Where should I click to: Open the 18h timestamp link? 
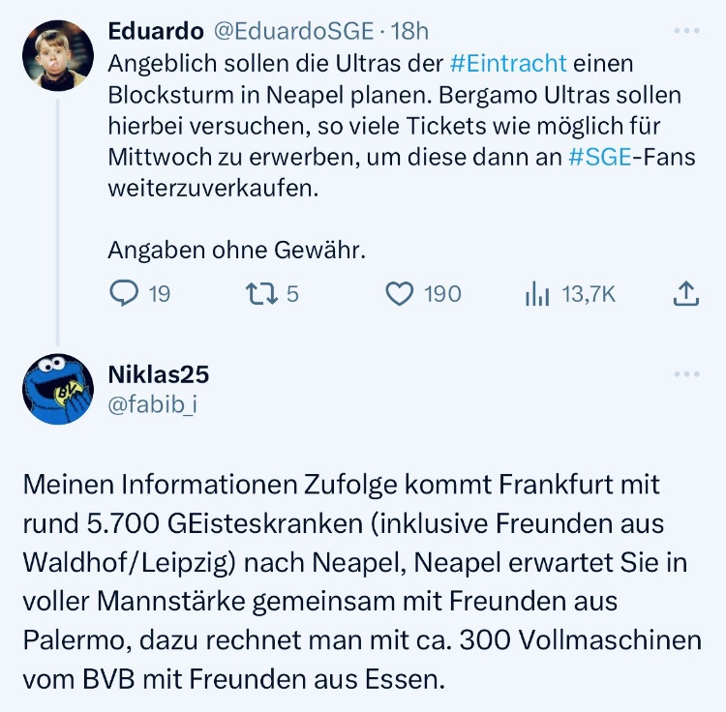point(408,31)
